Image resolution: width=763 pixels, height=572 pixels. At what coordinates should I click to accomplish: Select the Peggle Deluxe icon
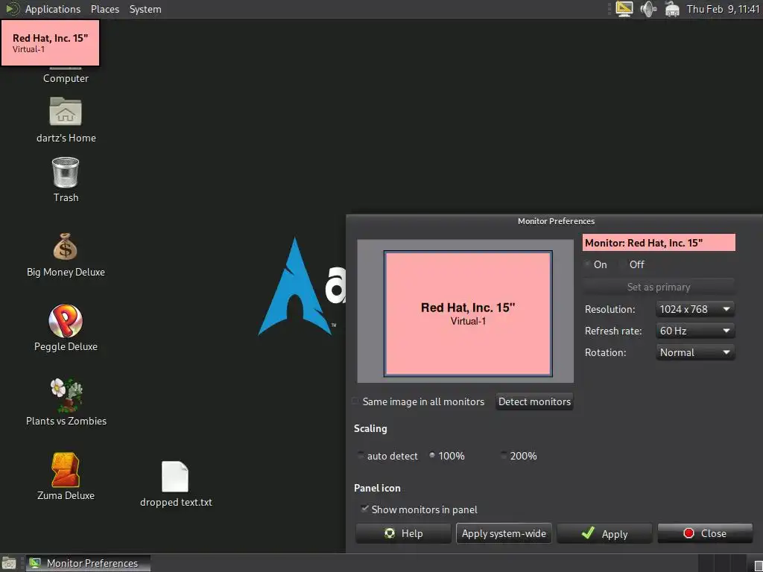[66, 320]
